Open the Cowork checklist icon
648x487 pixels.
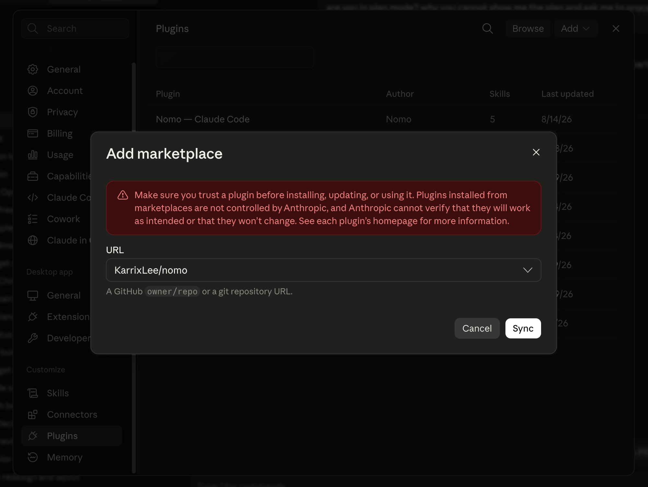pyautogui.click(x=33, y=219)
